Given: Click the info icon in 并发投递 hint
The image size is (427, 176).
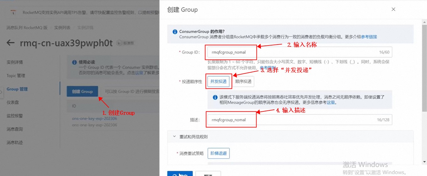Looking at the screenshot, I should click(x=215, y=97).
